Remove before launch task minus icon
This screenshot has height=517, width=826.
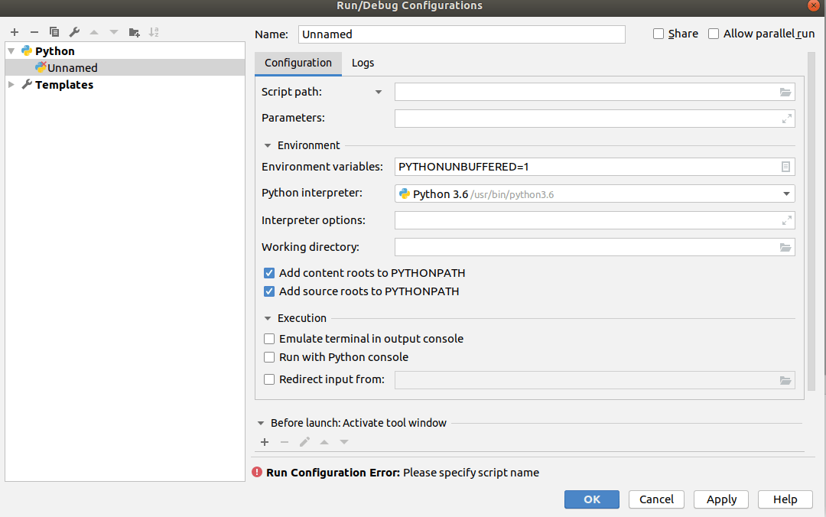[x=285, y=442]
